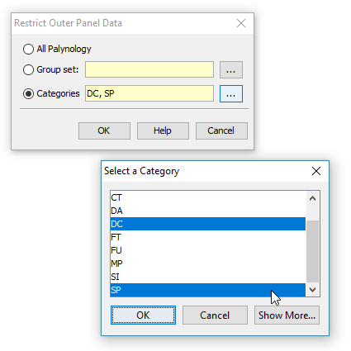Click the category list scroll up arrow
The height and width of the screenshot is (351, 351).
point(312,198)
